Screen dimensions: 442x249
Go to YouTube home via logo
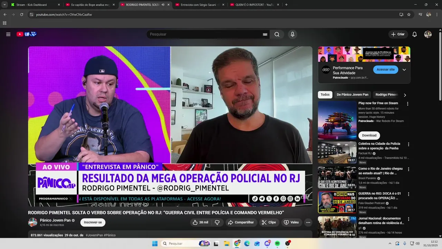pyautogui.click(x=27, y=34)
